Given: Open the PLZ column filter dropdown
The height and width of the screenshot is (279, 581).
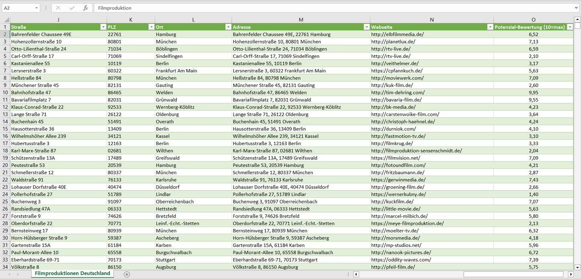Looking at the screenshot, I should point(151,27).
